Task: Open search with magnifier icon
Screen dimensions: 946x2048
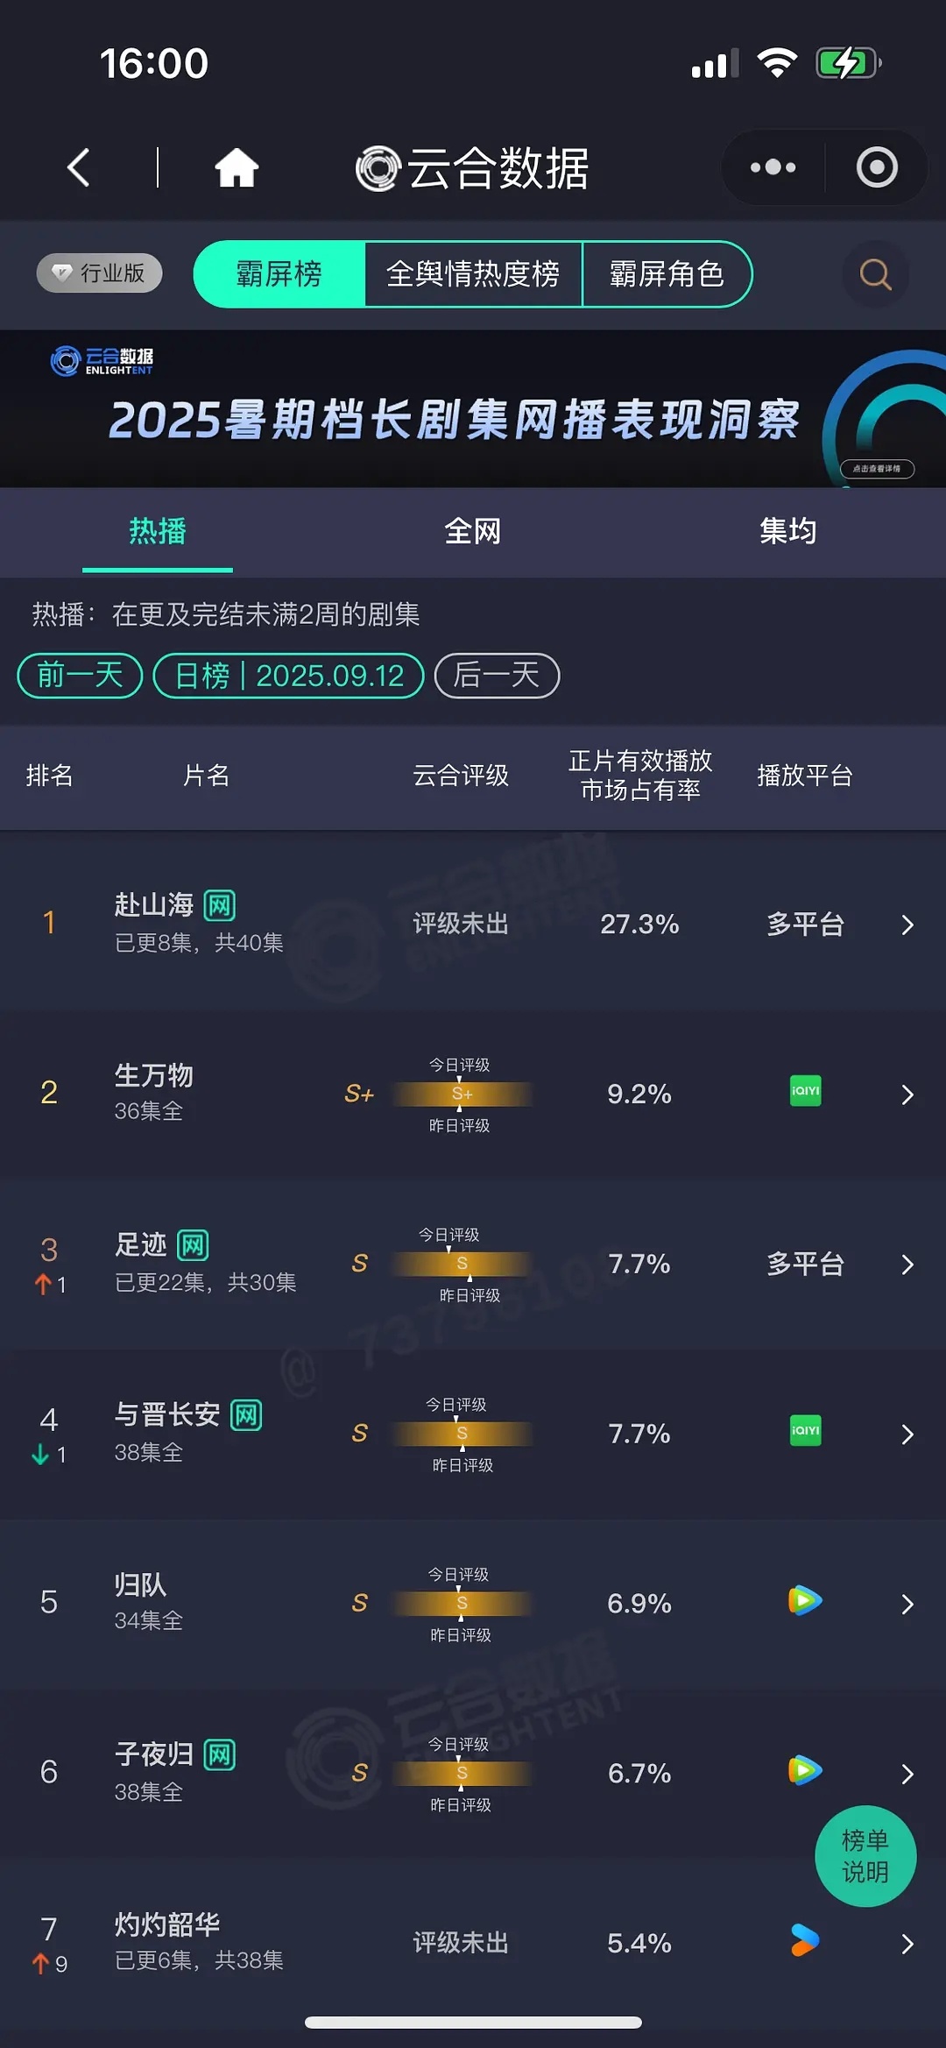Action: [875, 275]
